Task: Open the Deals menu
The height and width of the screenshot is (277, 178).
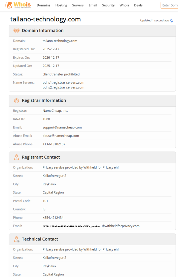Action: click(x=138, y=5)
